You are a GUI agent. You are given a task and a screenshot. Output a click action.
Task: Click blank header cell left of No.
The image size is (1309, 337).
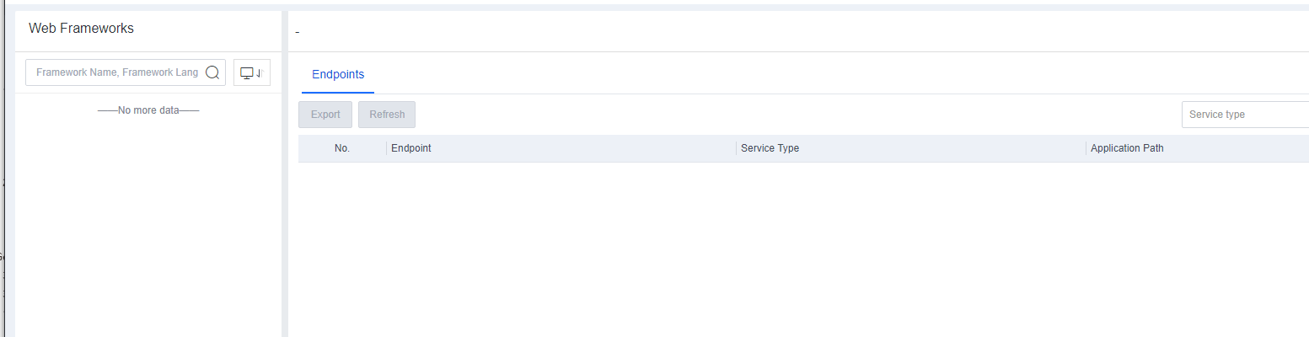(x=314, y=148)
